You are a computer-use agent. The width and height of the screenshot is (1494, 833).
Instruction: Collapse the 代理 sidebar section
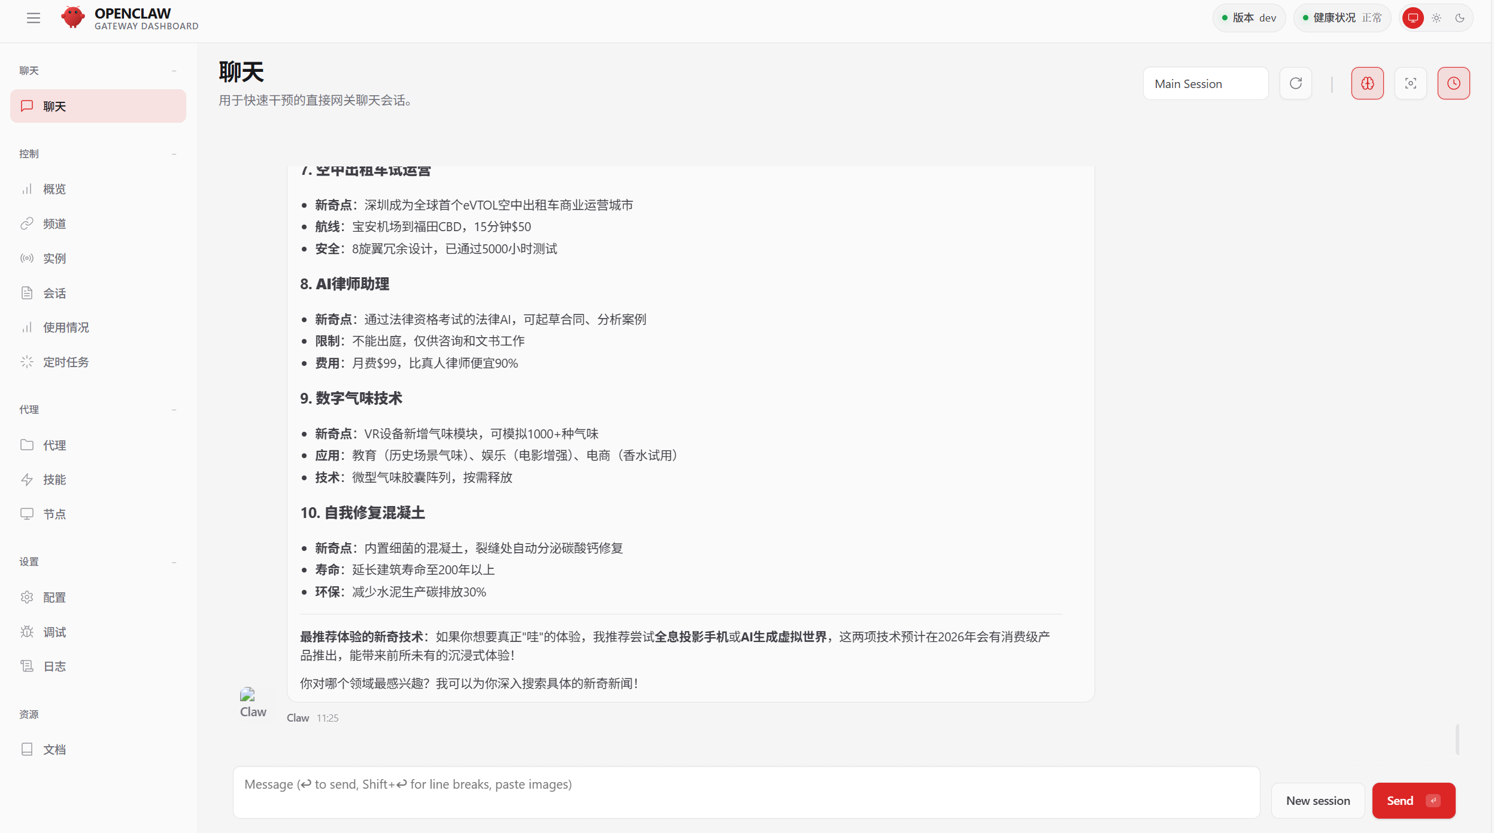[174, 410]
